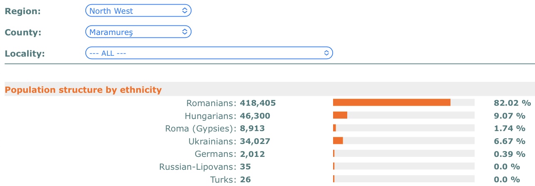The height and width of the screenshot is (186, 535).
Task: Open the County dropdown showing Maramureş
Action: point(138,32)
